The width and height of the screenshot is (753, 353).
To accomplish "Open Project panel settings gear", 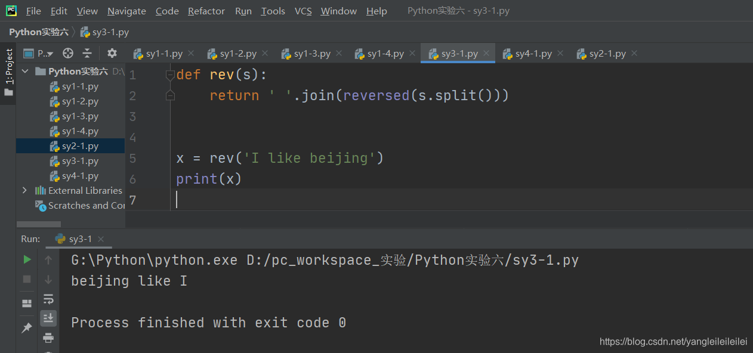I will pos(112,53).
